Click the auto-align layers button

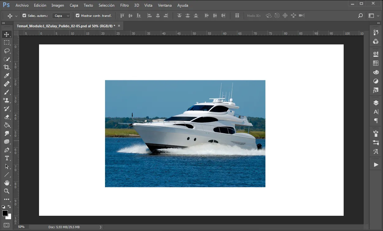[237, 16]
